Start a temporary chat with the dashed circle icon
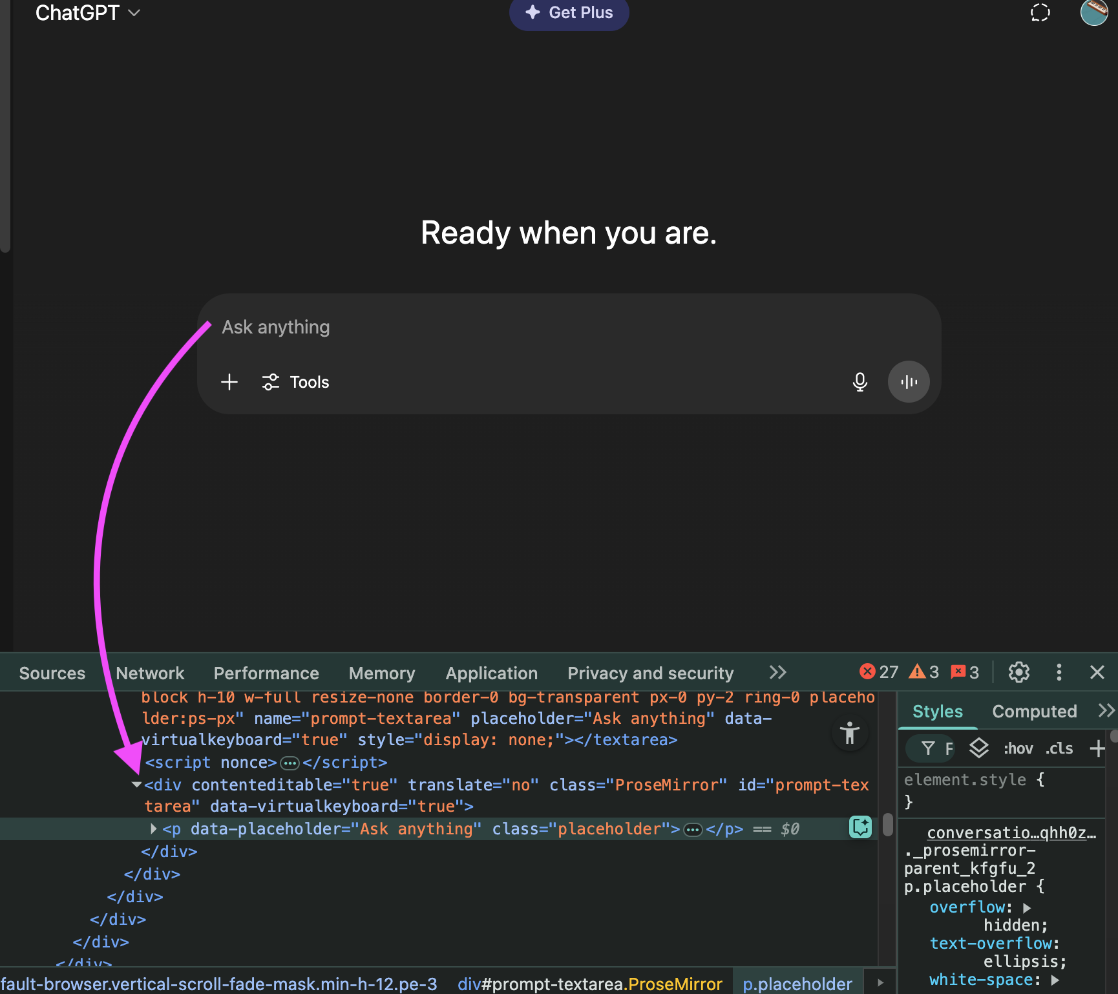This screenshot has height=994, width=1118. coord(1040,13)
